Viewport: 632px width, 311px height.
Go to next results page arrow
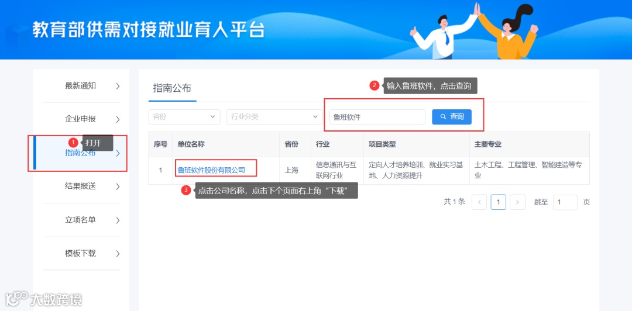coord(517,202)
